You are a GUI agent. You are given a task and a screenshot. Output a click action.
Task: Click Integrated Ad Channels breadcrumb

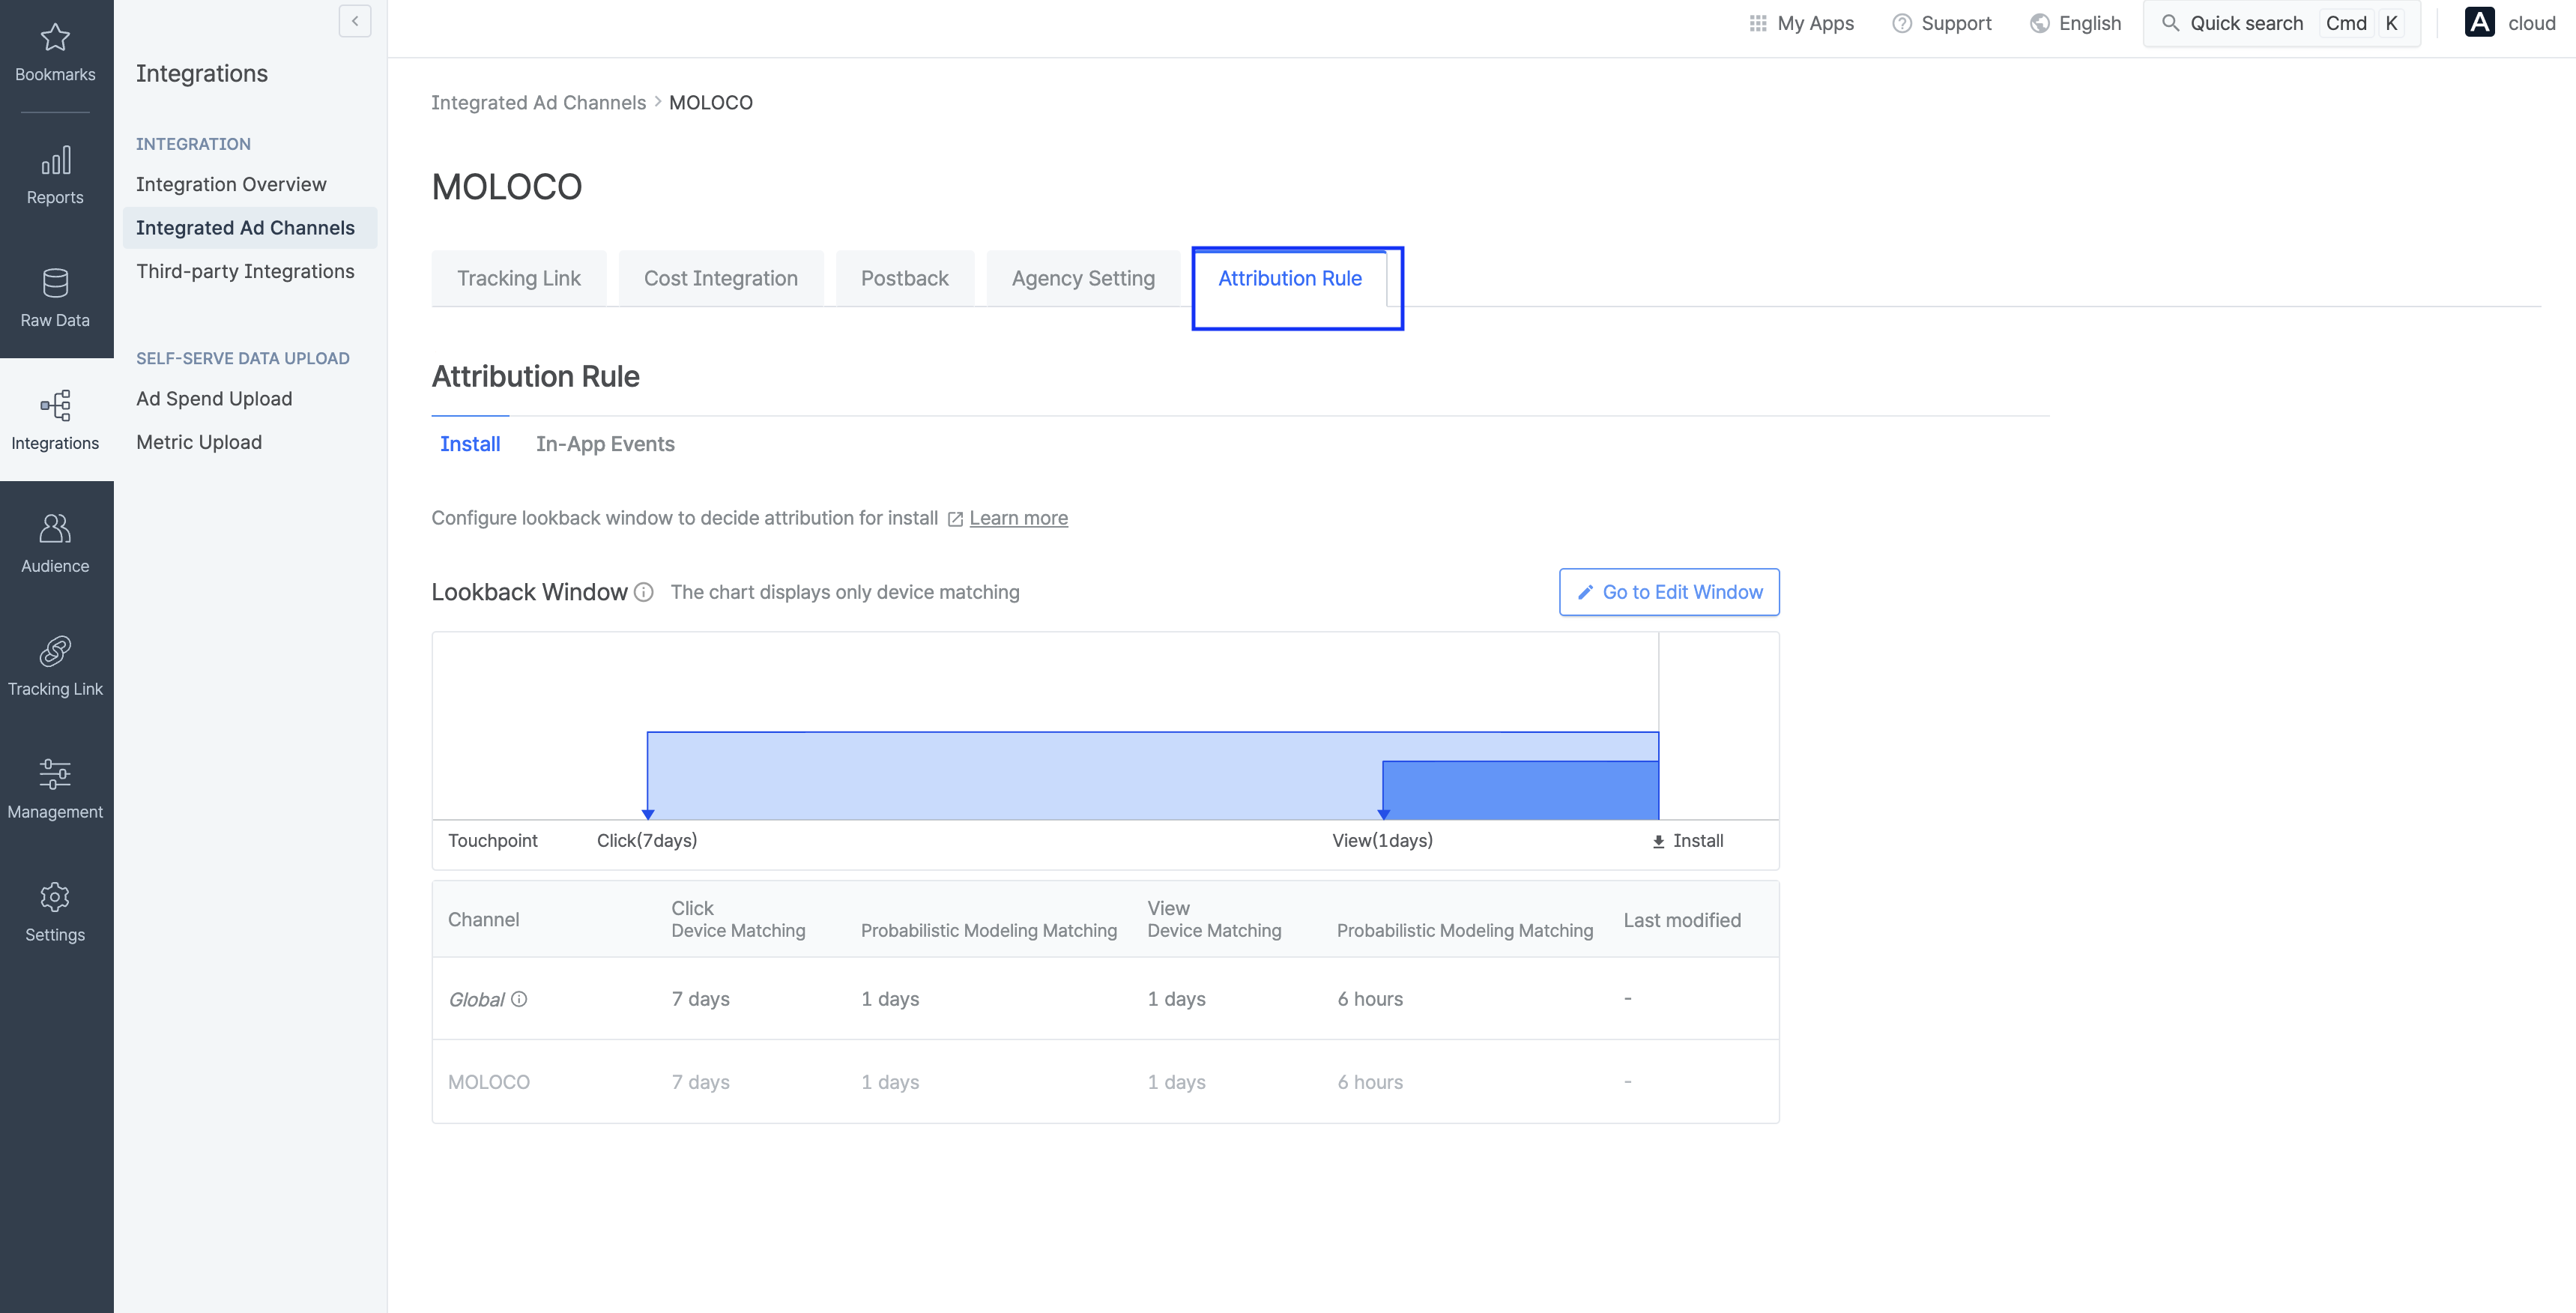tap(538, 102)
